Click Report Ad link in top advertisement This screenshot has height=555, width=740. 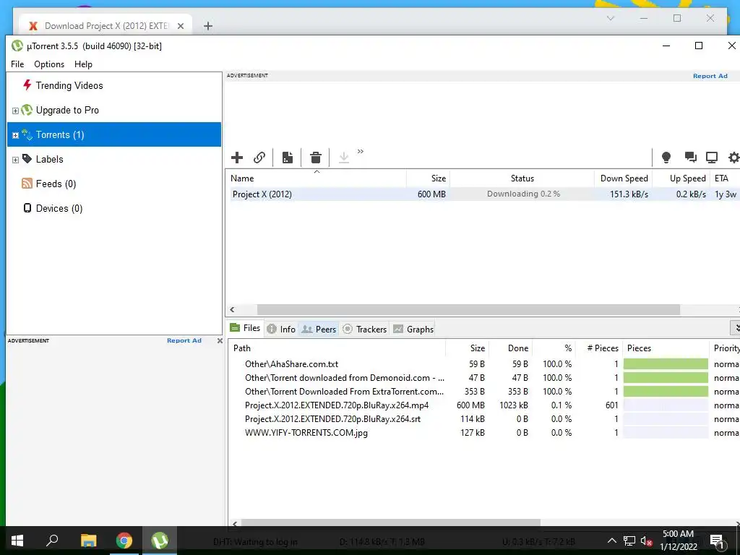710,76
